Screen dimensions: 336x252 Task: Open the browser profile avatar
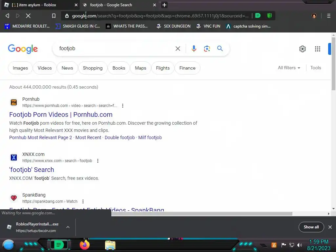click(x=314, y=16)
